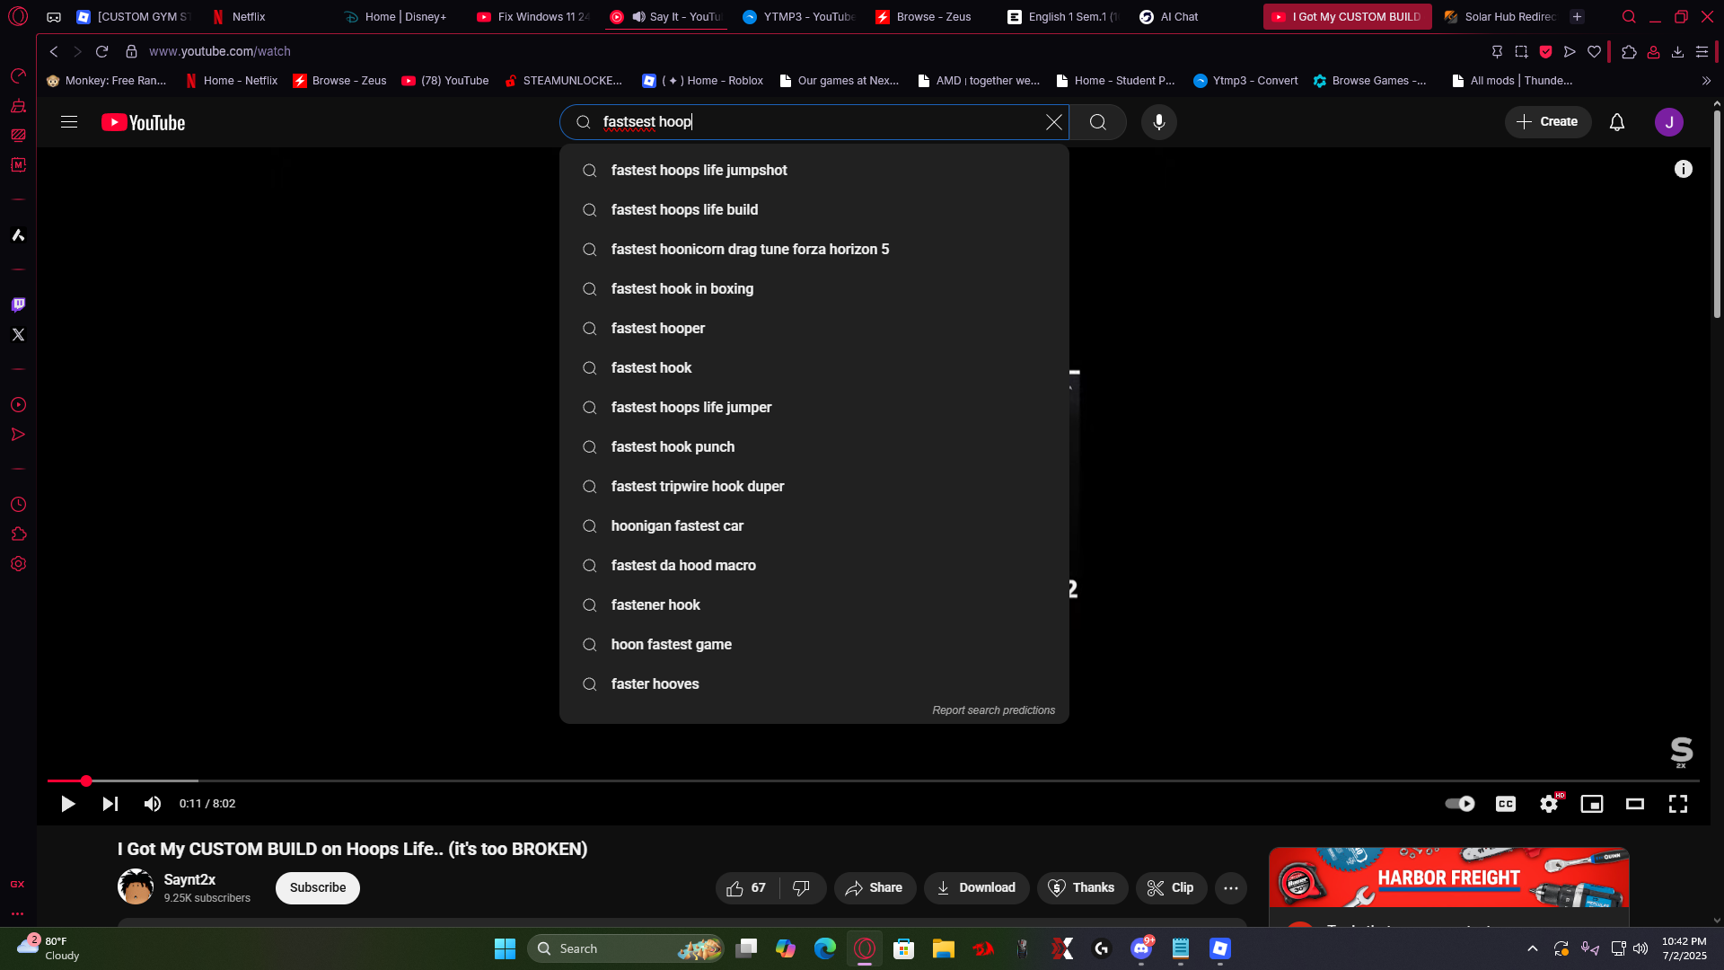Open Windows Start menu
Screen dimensions: 1724x970
click(x=505, y=948)
